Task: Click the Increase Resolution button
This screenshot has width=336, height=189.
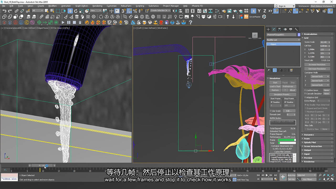Action: (317, 65)
